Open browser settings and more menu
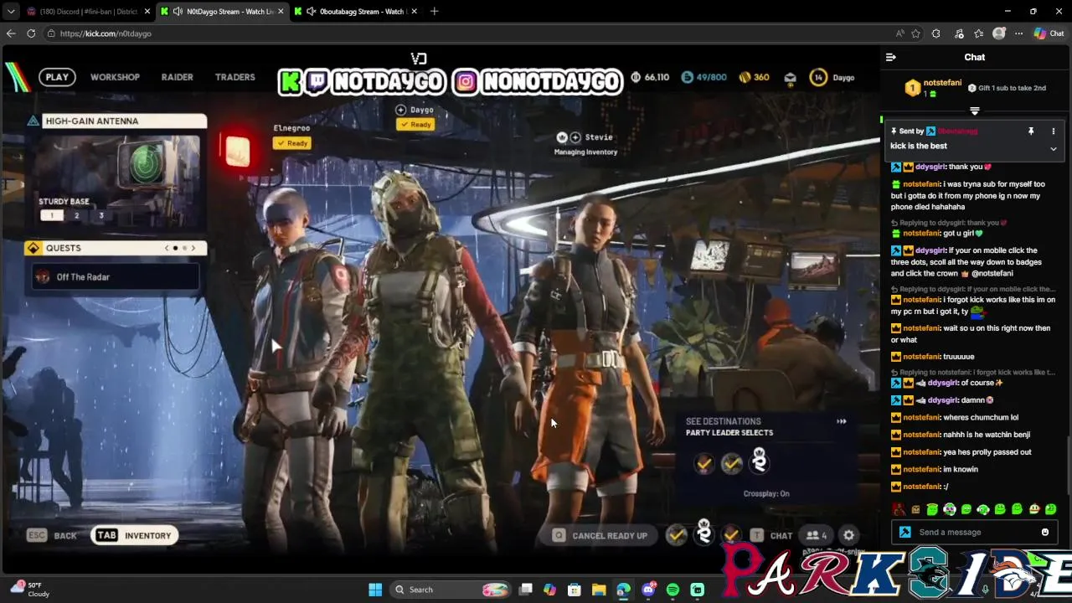Viewport: 1072px width, 603px height. click(x=1018, y=33)
